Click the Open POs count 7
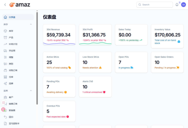Screen dimensions: 188x128 120,62
